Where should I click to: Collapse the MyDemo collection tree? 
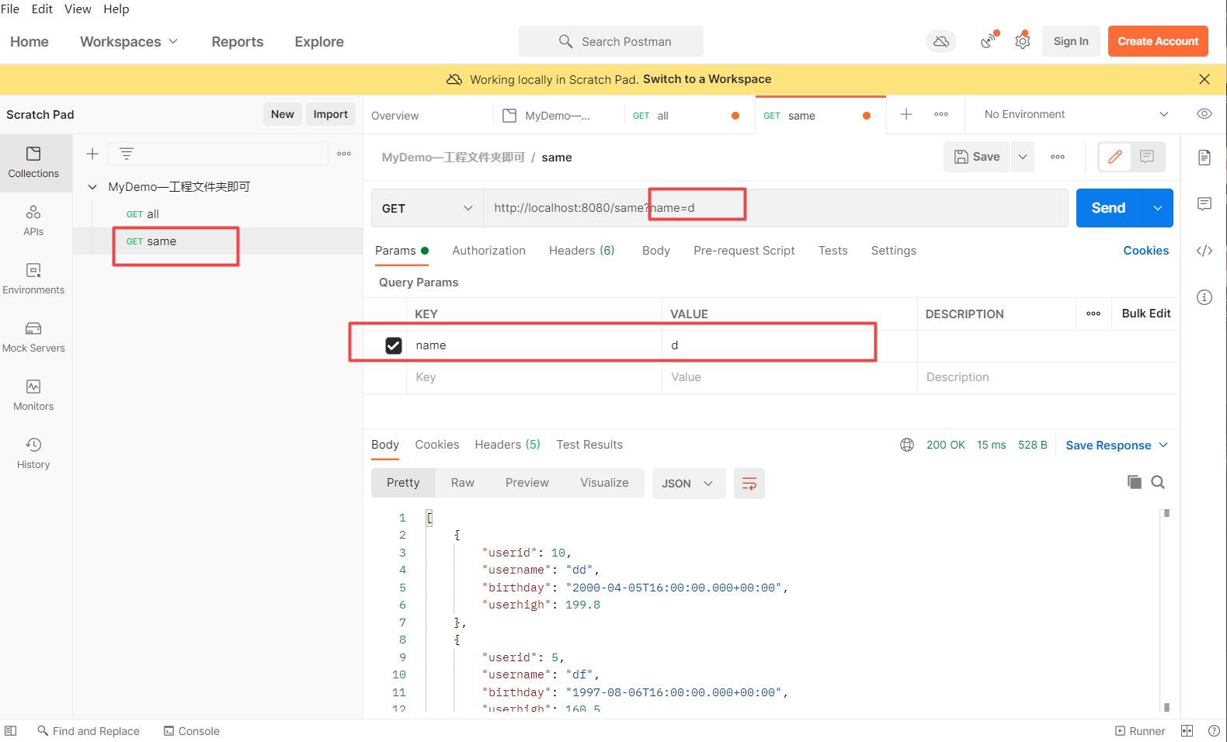tap(92, 187)
